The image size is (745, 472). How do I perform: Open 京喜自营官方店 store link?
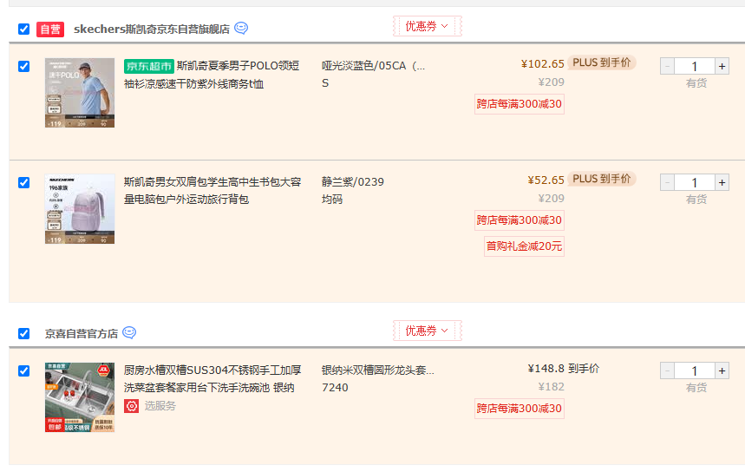[82, 334]
